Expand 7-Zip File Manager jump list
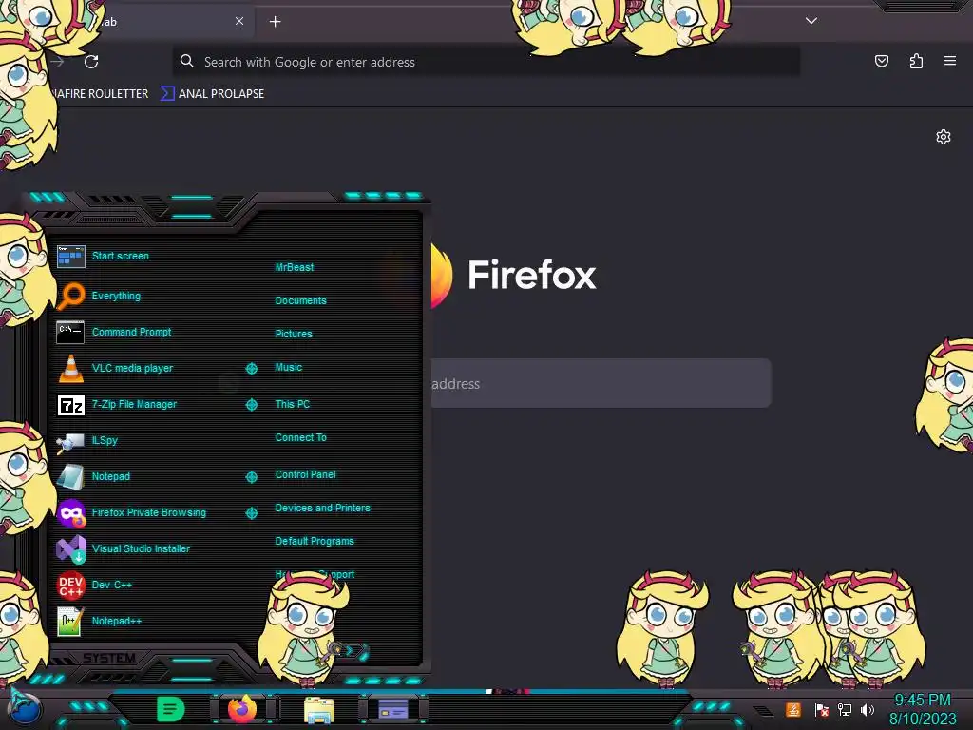Image resolution: width=973 pixels, height=730 pixels. 251,405
